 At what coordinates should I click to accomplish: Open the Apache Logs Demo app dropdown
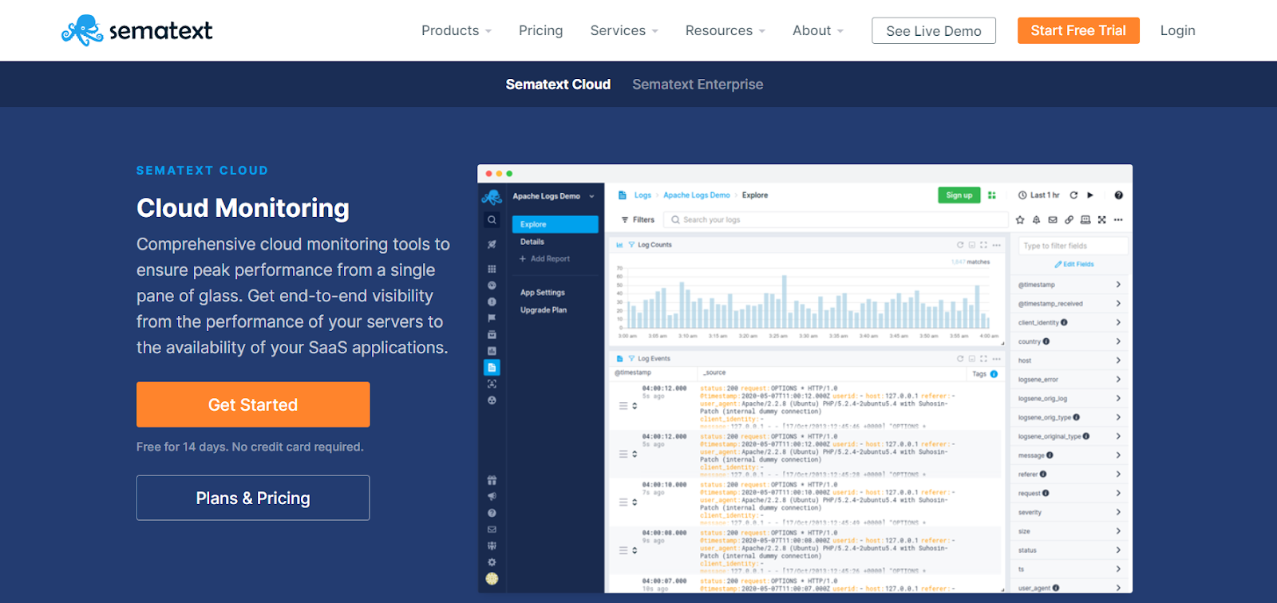point(555,196)
